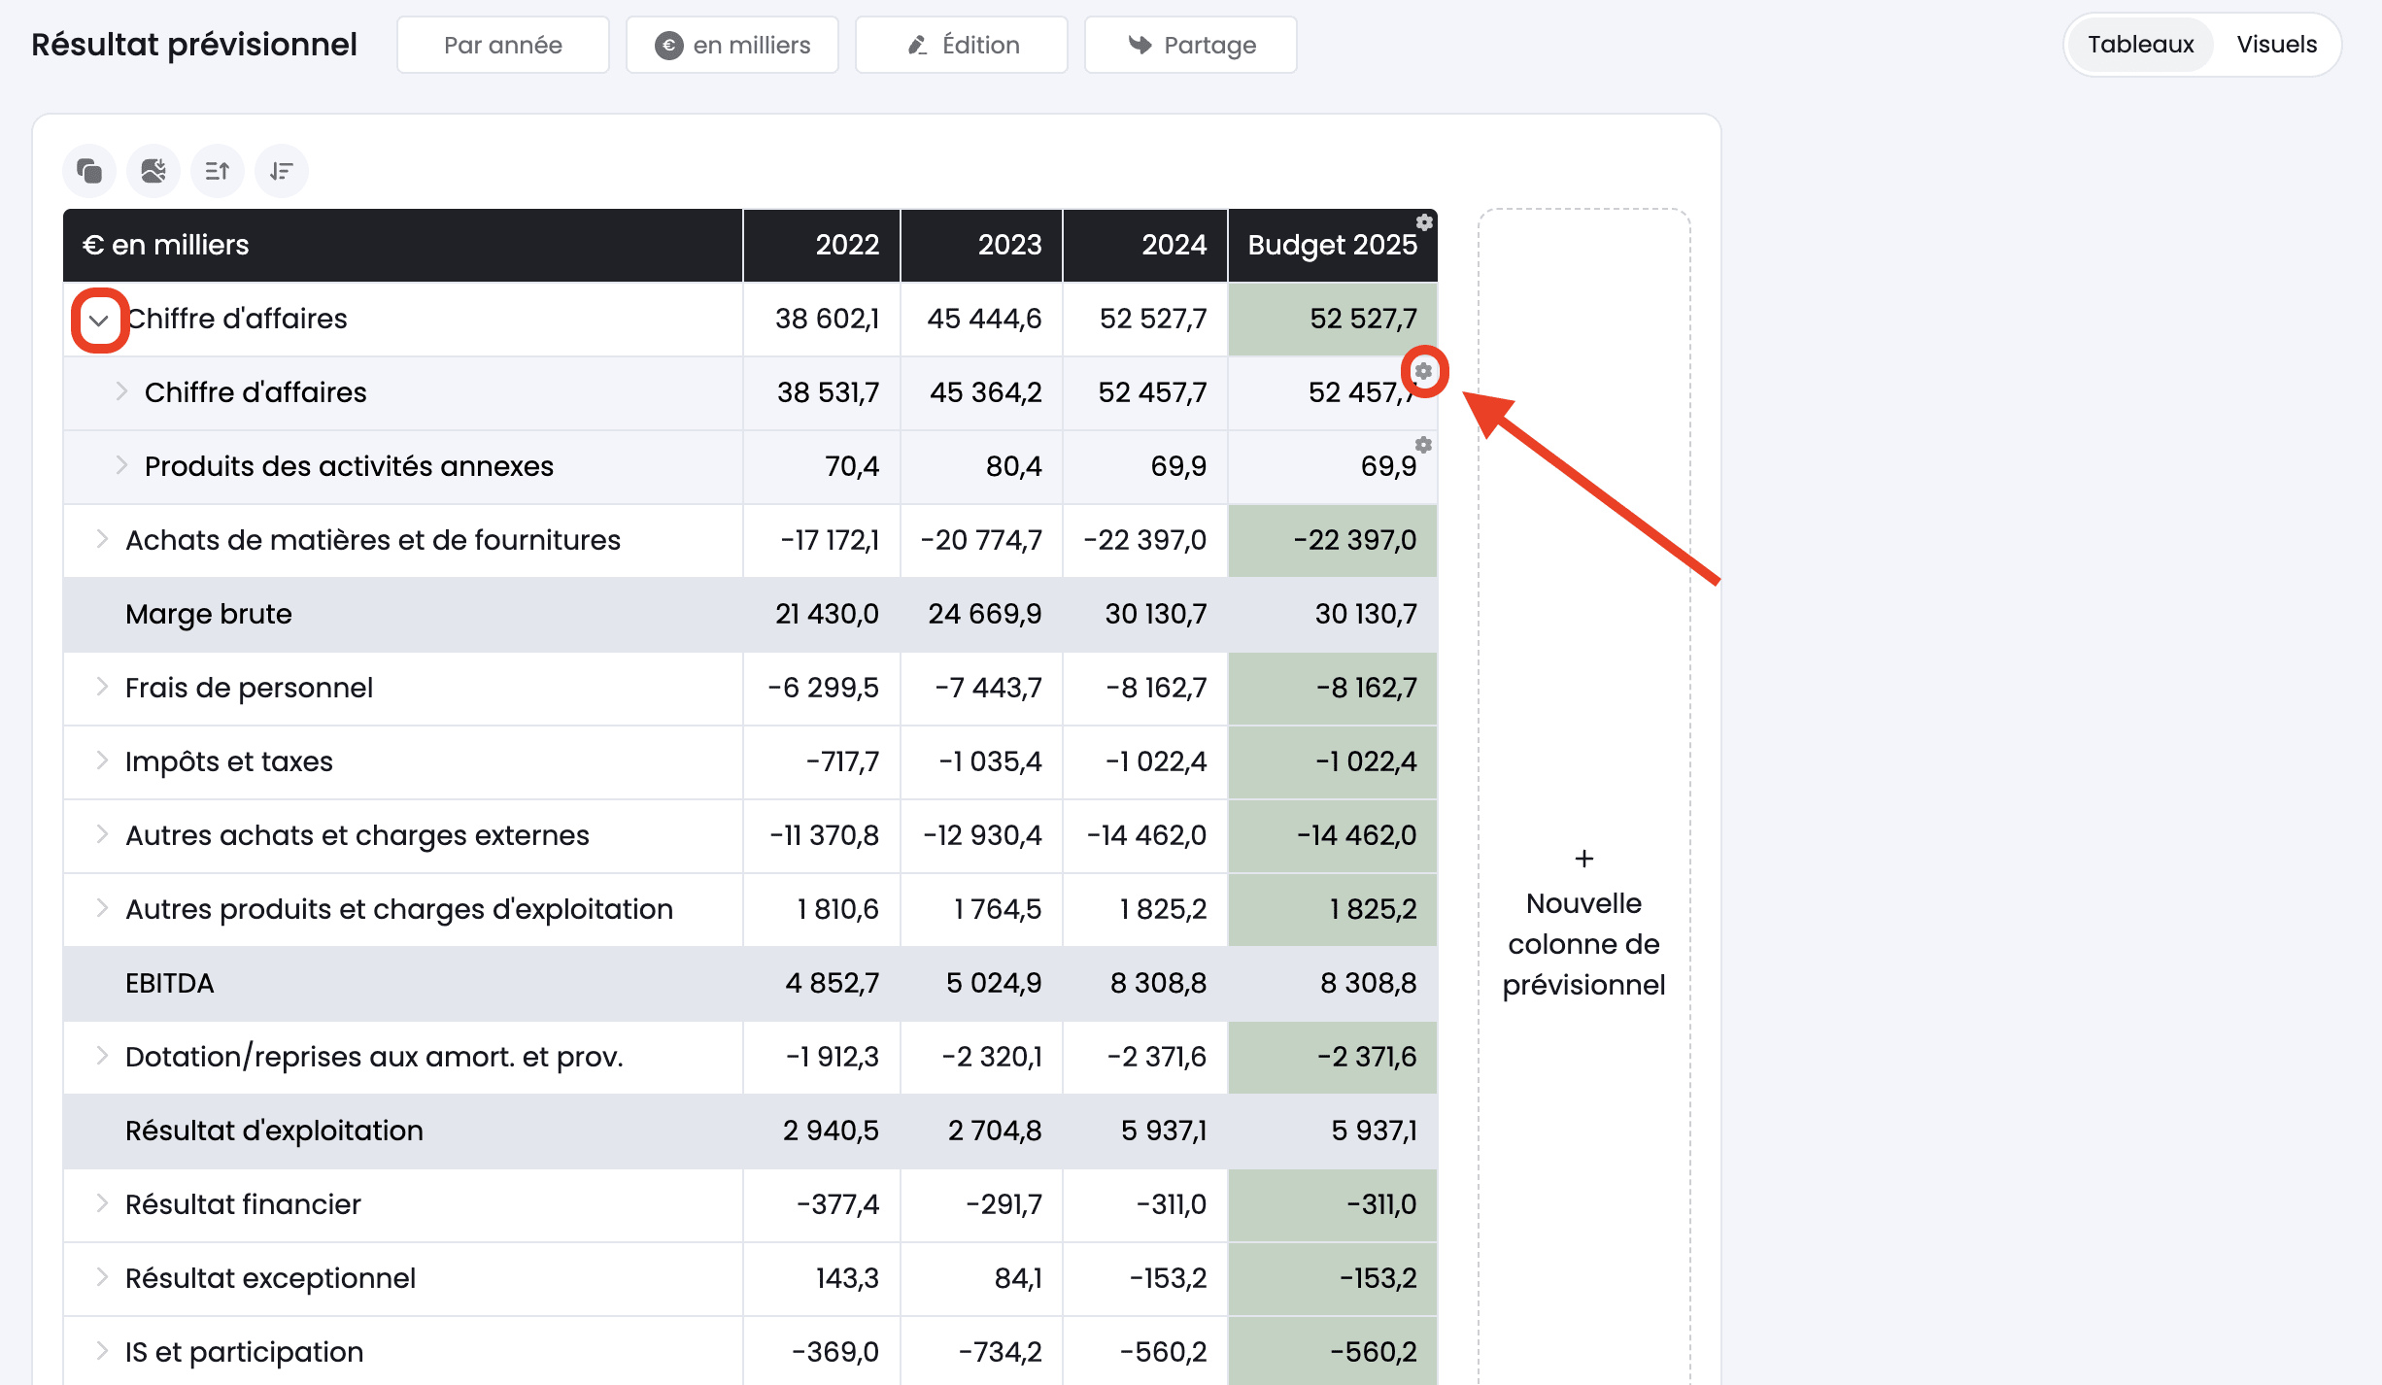Click the plus icon for a new forecast column
This screenshot has height=1385, width=2382.
click(x=1584, y=859)
